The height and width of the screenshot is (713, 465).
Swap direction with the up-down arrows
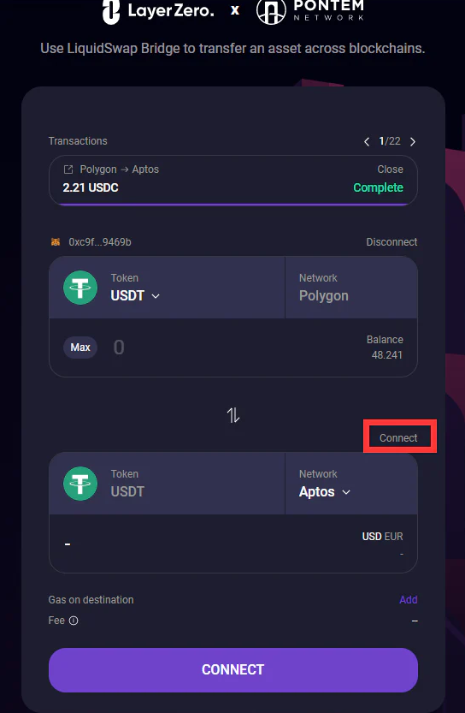click(233, 415)
